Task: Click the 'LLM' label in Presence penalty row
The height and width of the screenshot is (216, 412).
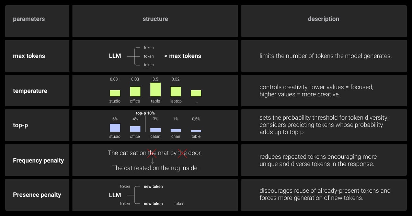Action: (x=115, y=195)
